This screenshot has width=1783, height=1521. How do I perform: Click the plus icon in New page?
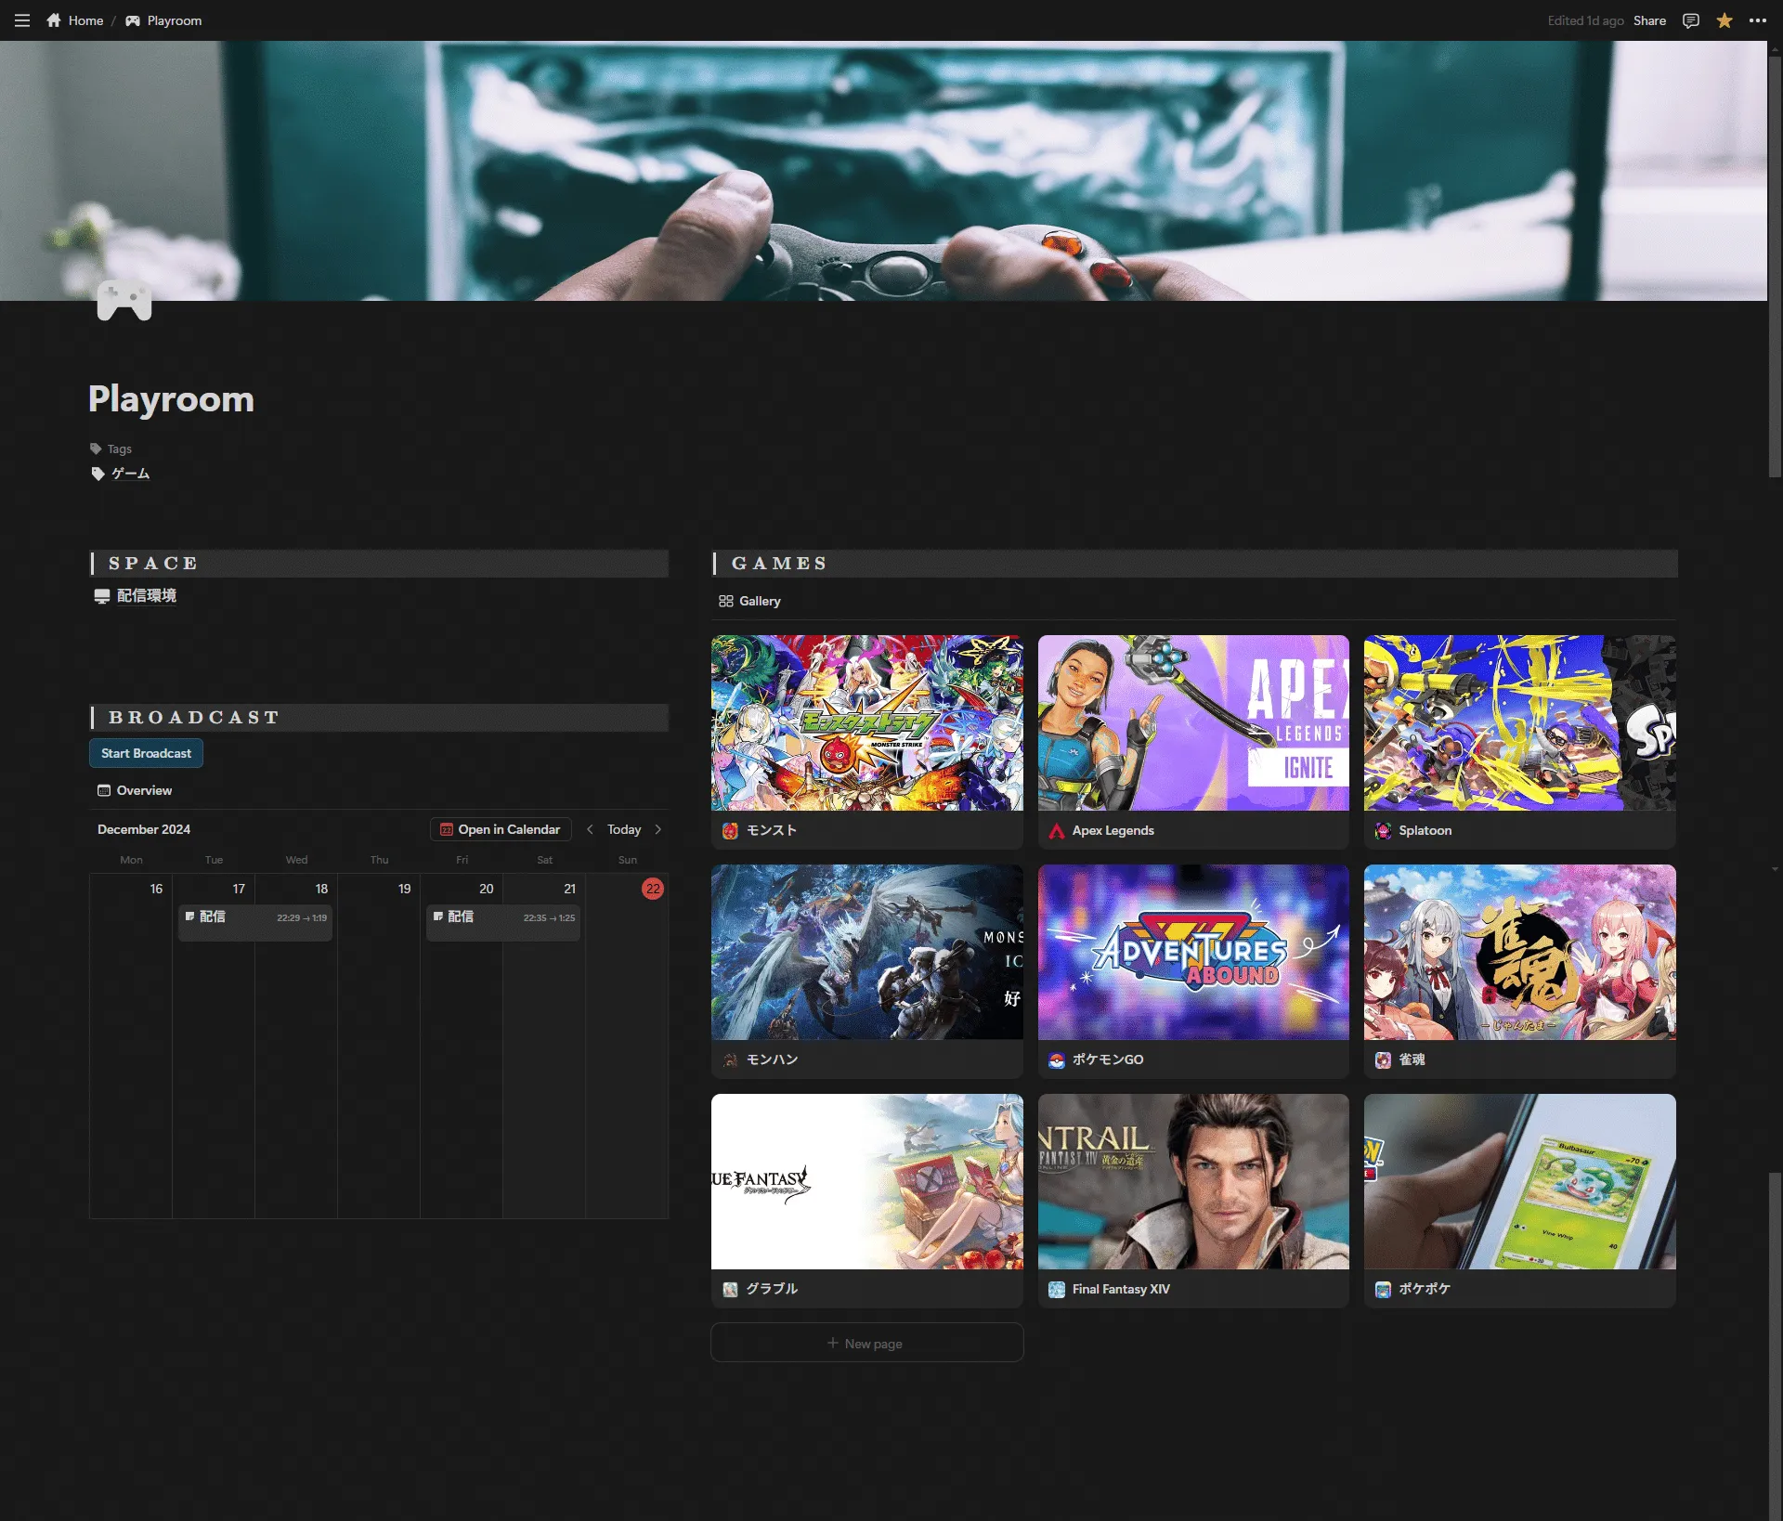tap(833, 1343)
